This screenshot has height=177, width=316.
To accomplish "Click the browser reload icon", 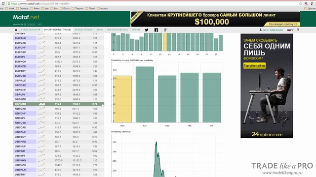I will [x=3, y=3].
